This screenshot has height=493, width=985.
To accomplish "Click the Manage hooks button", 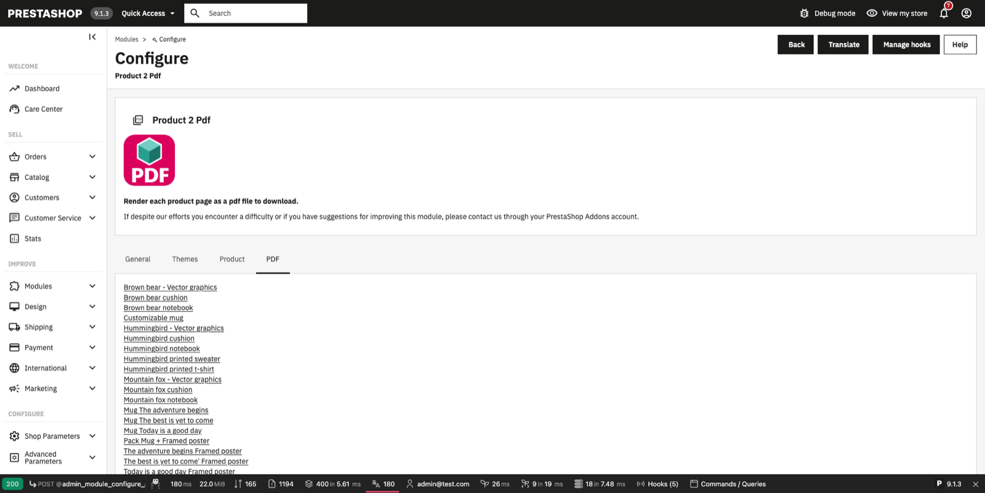I will pyautogui.click(x=906, y=44).
